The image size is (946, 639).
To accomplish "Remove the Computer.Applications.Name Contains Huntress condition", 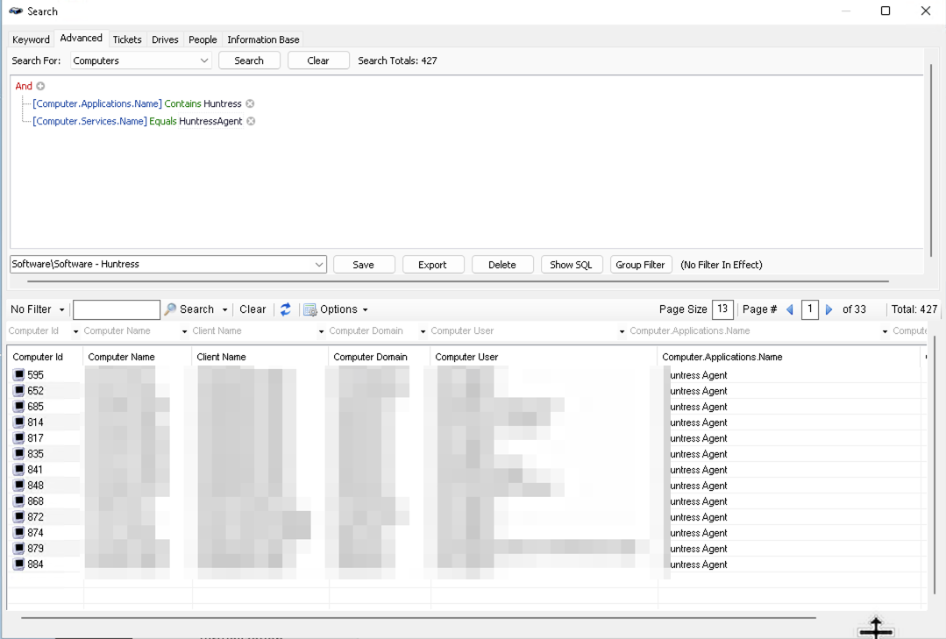I will click(250, 103).
